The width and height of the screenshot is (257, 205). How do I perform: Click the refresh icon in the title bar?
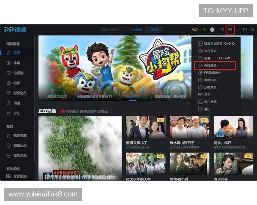tap(222, 30)
